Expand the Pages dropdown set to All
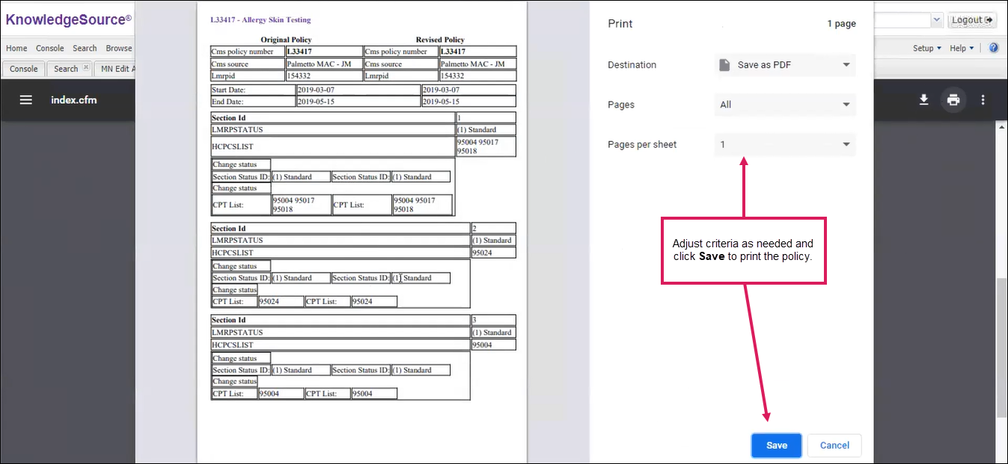 (x=785, y=105)
